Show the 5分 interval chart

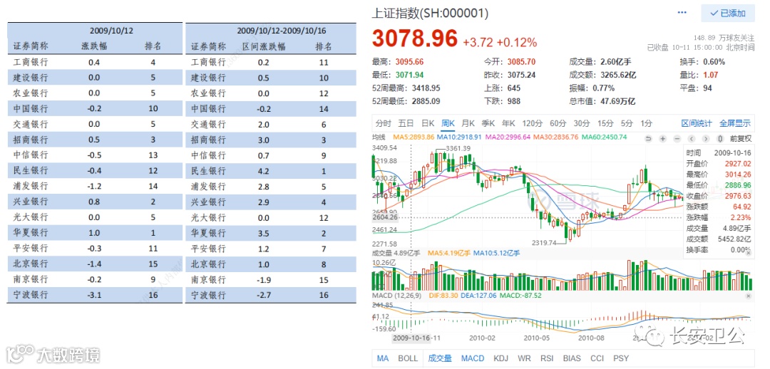pos(627,123)
